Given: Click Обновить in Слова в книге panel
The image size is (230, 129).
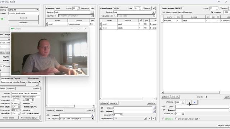Looking at the screenshot, I should (224, 8).
